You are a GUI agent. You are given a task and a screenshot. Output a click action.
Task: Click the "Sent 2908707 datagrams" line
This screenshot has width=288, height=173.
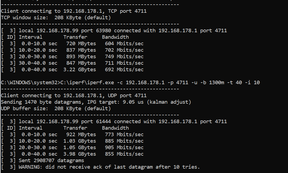pyautogui.click(x=51, y=161)
